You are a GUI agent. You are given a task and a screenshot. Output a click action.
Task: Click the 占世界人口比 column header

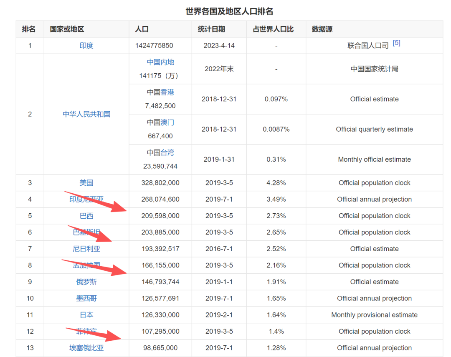tap(273, 29)
